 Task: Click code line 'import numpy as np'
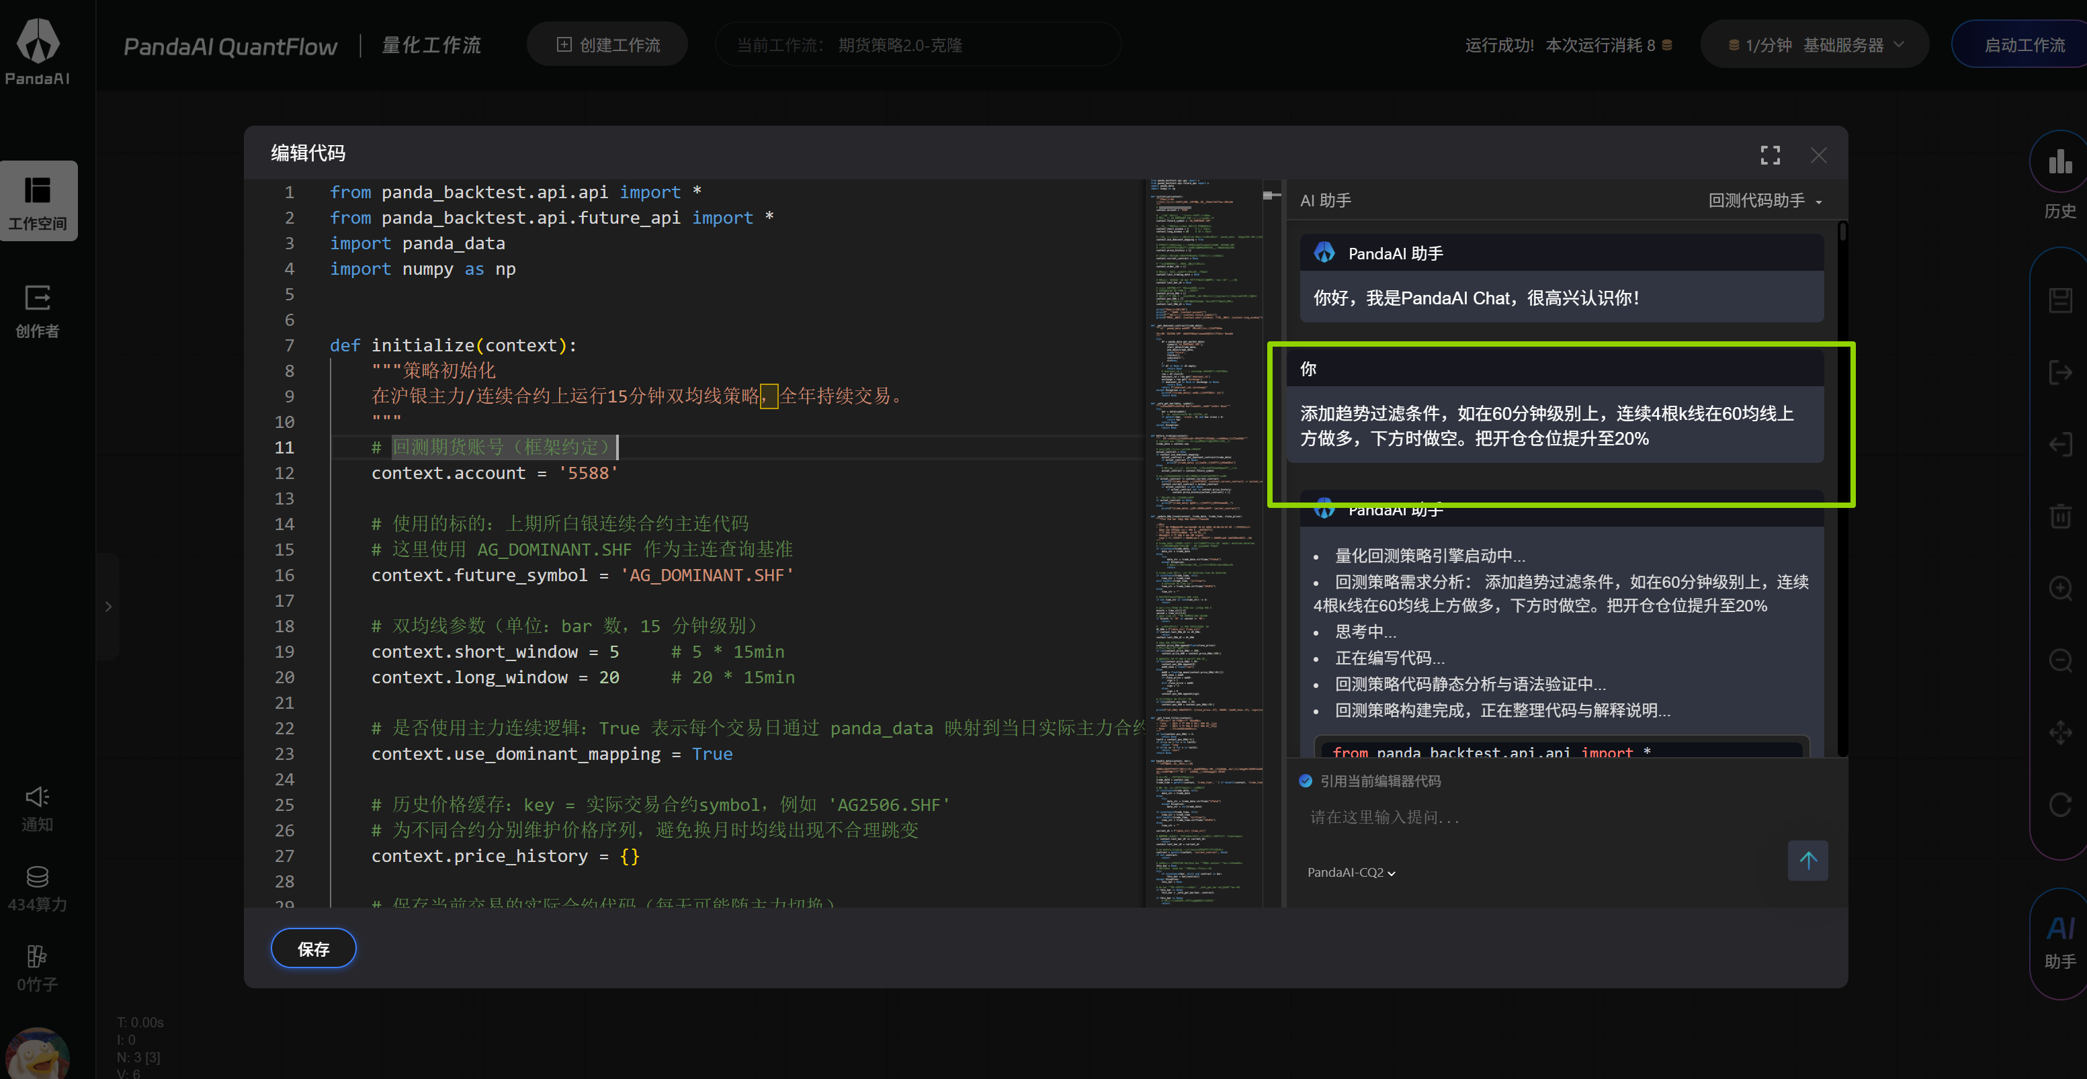point(422,268)
